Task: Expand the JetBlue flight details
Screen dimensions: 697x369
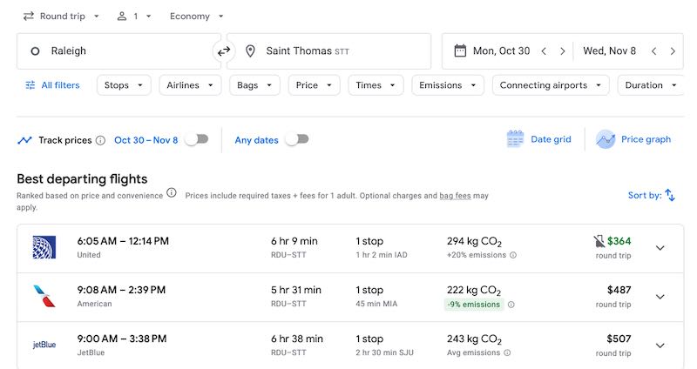Action: (x=660, y=346)
